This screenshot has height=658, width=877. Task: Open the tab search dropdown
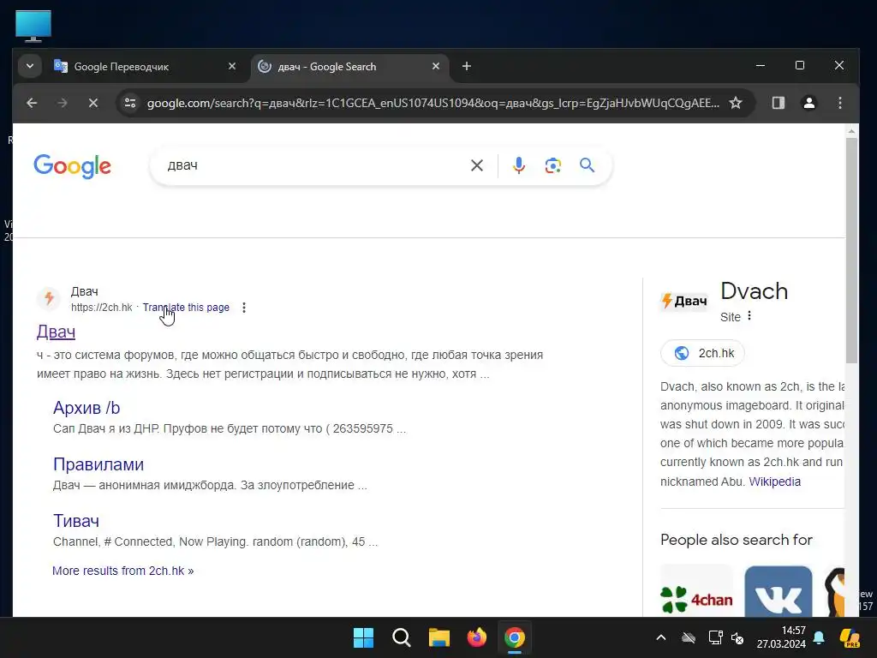click(30, 66)
